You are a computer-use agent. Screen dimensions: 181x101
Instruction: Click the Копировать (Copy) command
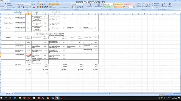pyautogui.click(x=9, y=6)
